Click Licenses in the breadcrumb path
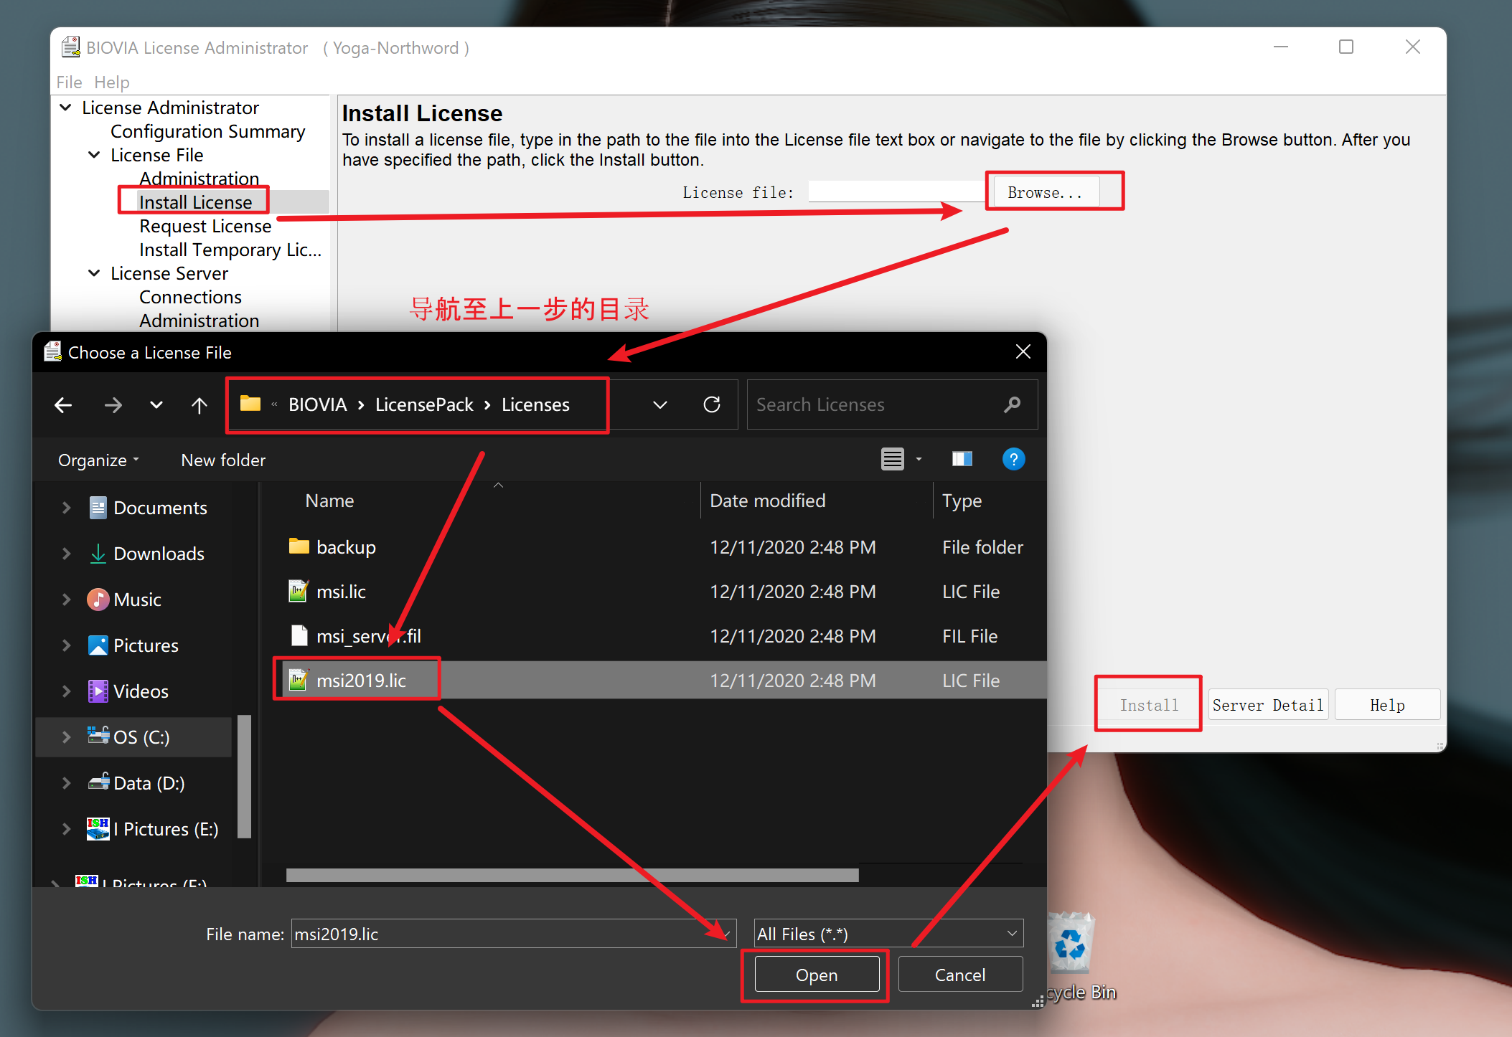 coord(535,404)
